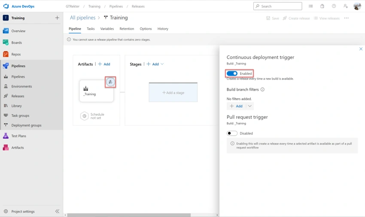The image size is (365, 217).
Task: Click Add next to Stages
Action: tap(153, 64)
